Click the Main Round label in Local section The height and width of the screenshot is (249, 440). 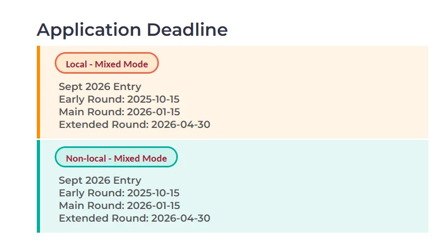click(91, 112)
